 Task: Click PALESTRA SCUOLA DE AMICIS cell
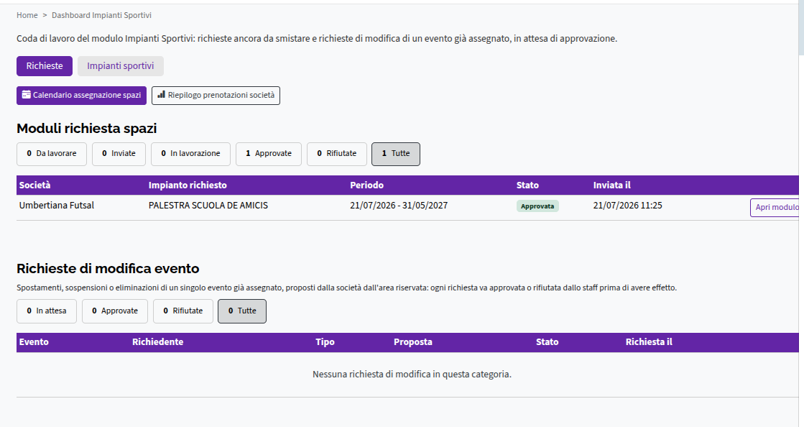[x=208, y=206]
